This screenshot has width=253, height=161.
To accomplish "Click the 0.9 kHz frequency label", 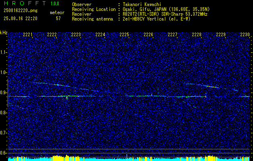I will pyautogui.click(x=4, y=93).
